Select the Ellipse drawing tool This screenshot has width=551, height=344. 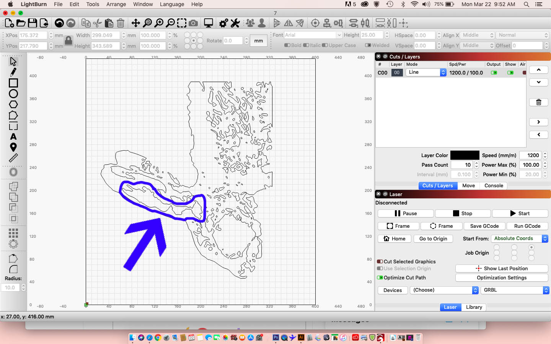(x=13, y=94)
